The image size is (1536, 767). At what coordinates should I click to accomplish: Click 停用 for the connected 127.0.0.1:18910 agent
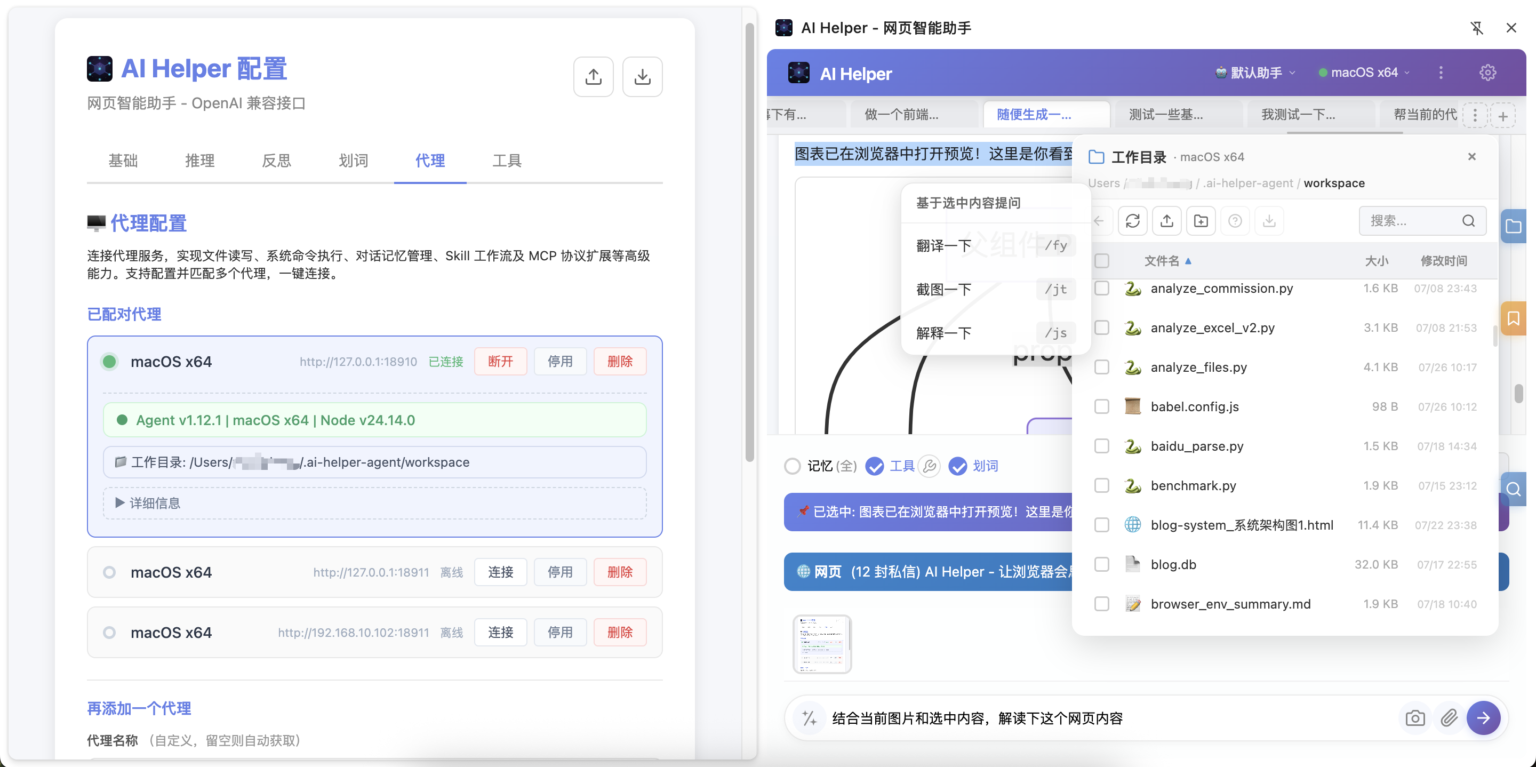[560, 362]
